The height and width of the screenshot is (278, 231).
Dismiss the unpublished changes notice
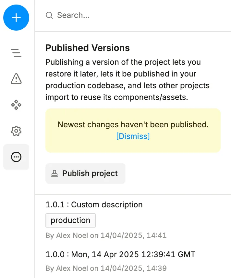(x=133, y=136)
